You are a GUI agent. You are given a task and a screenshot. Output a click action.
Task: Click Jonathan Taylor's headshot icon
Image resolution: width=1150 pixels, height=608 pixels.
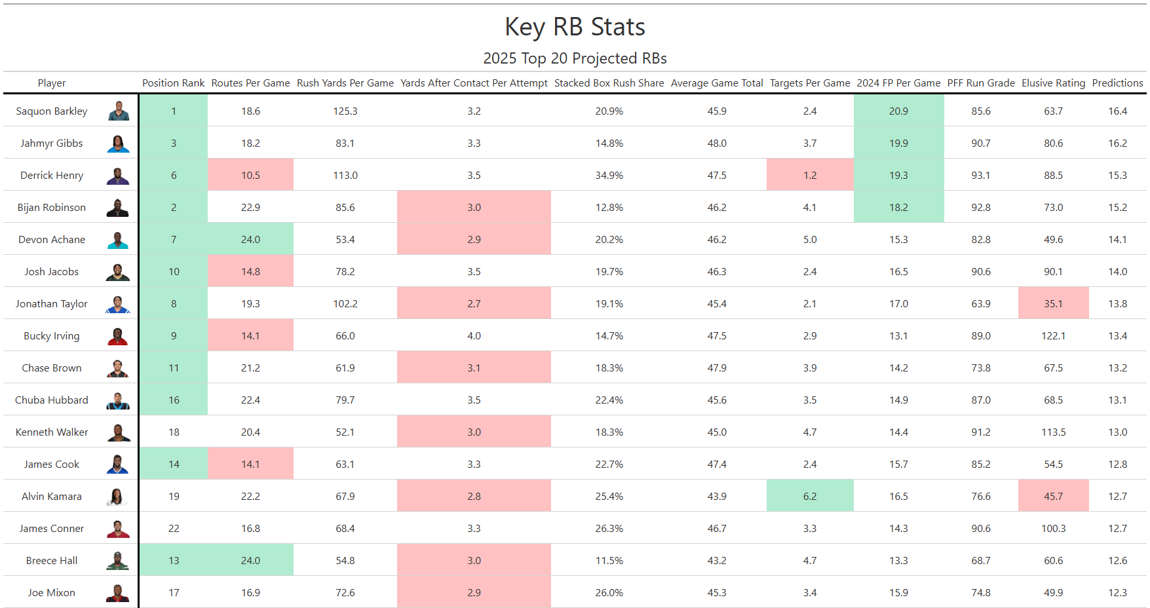point(118,304)
